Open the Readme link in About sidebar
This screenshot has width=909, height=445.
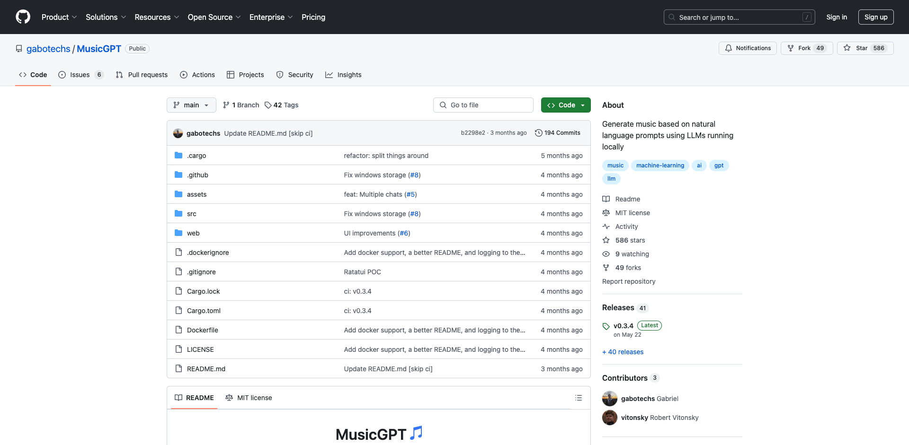click(x=621, y=199)
